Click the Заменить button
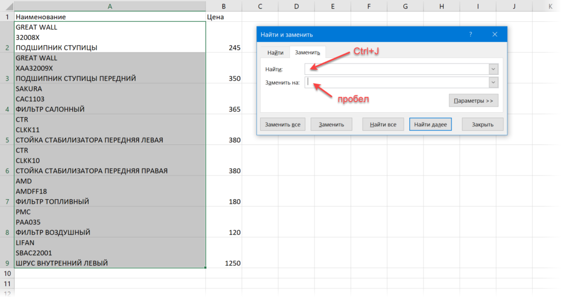Viewport: 561px width, 297px height. click(331, 124)
